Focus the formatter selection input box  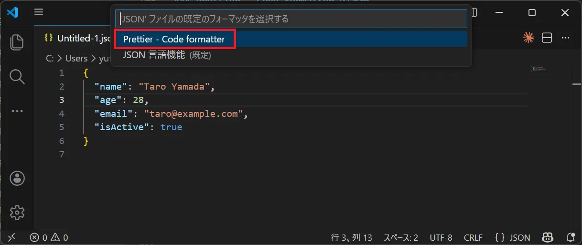[x=291, y=19]
